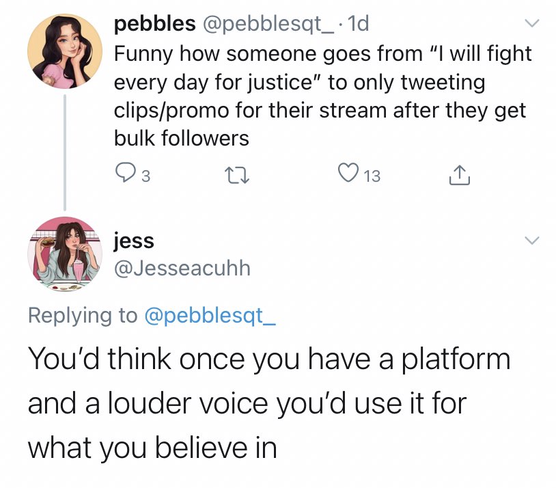The width and height of the screenshot is (556, 488).
Task: Open the @Jesseacuhh handle
Action: point(181,268)
